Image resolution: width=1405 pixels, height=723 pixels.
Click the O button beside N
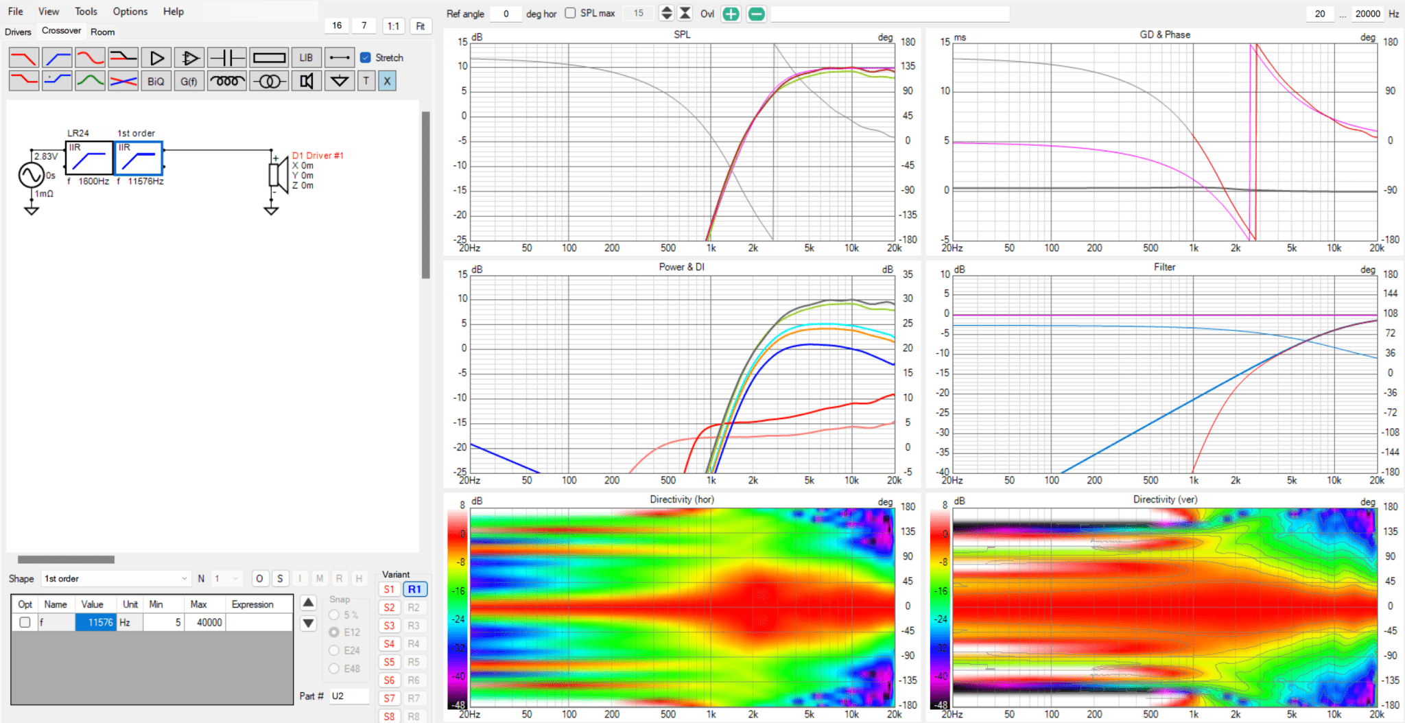pos(259,578)
